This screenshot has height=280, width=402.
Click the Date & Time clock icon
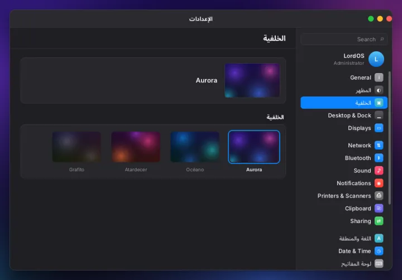click(379, 251)
